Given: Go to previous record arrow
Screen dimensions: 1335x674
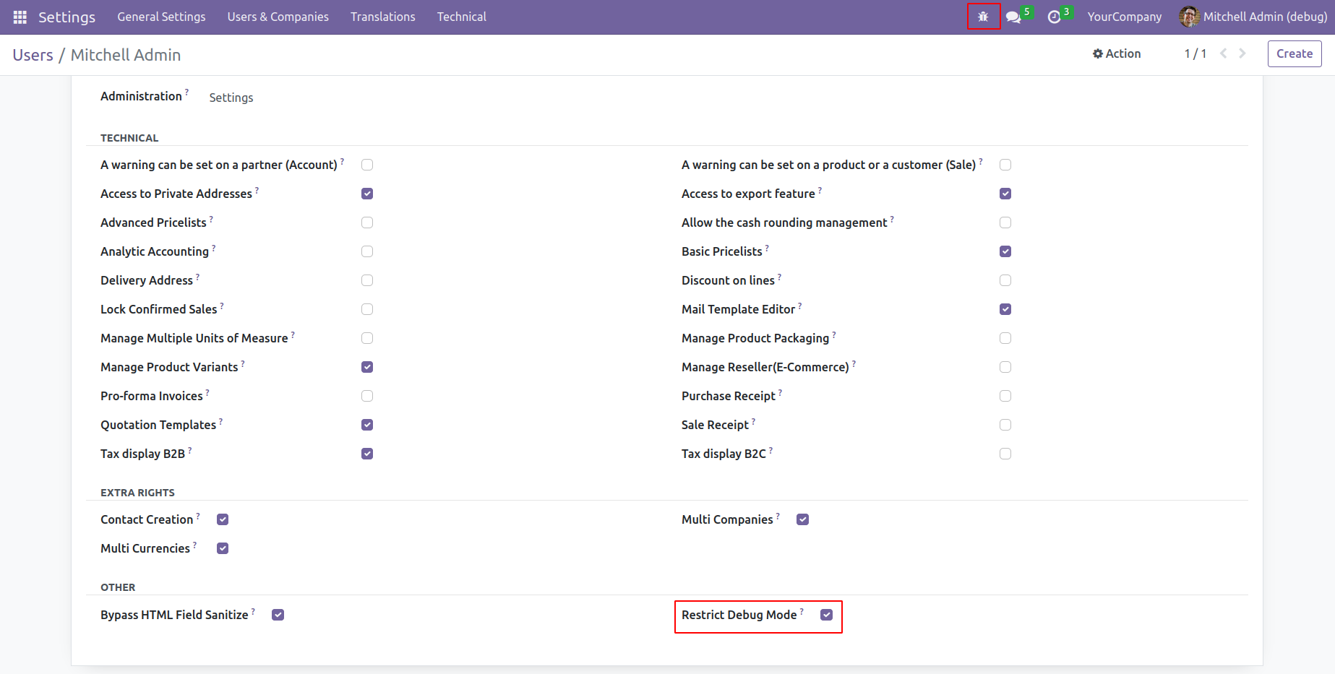Looking at the screenshot, I should pyautogui.click(x=1223, y=53).
